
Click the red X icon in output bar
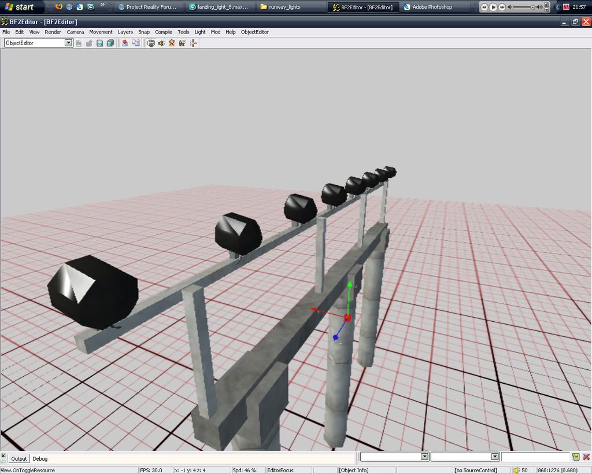pos(586,457)
